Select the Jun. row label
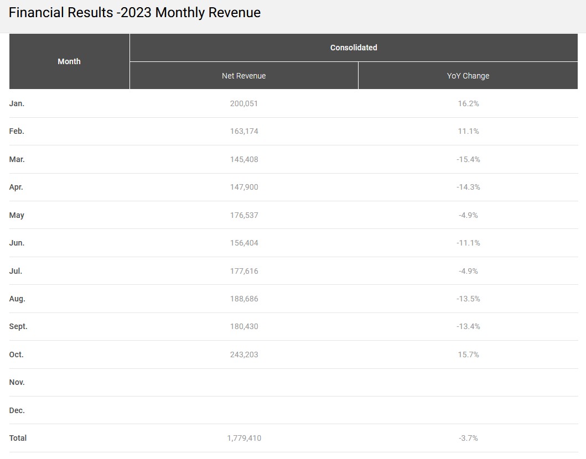This screenshot has width=586, height=459. pos(17,243)
